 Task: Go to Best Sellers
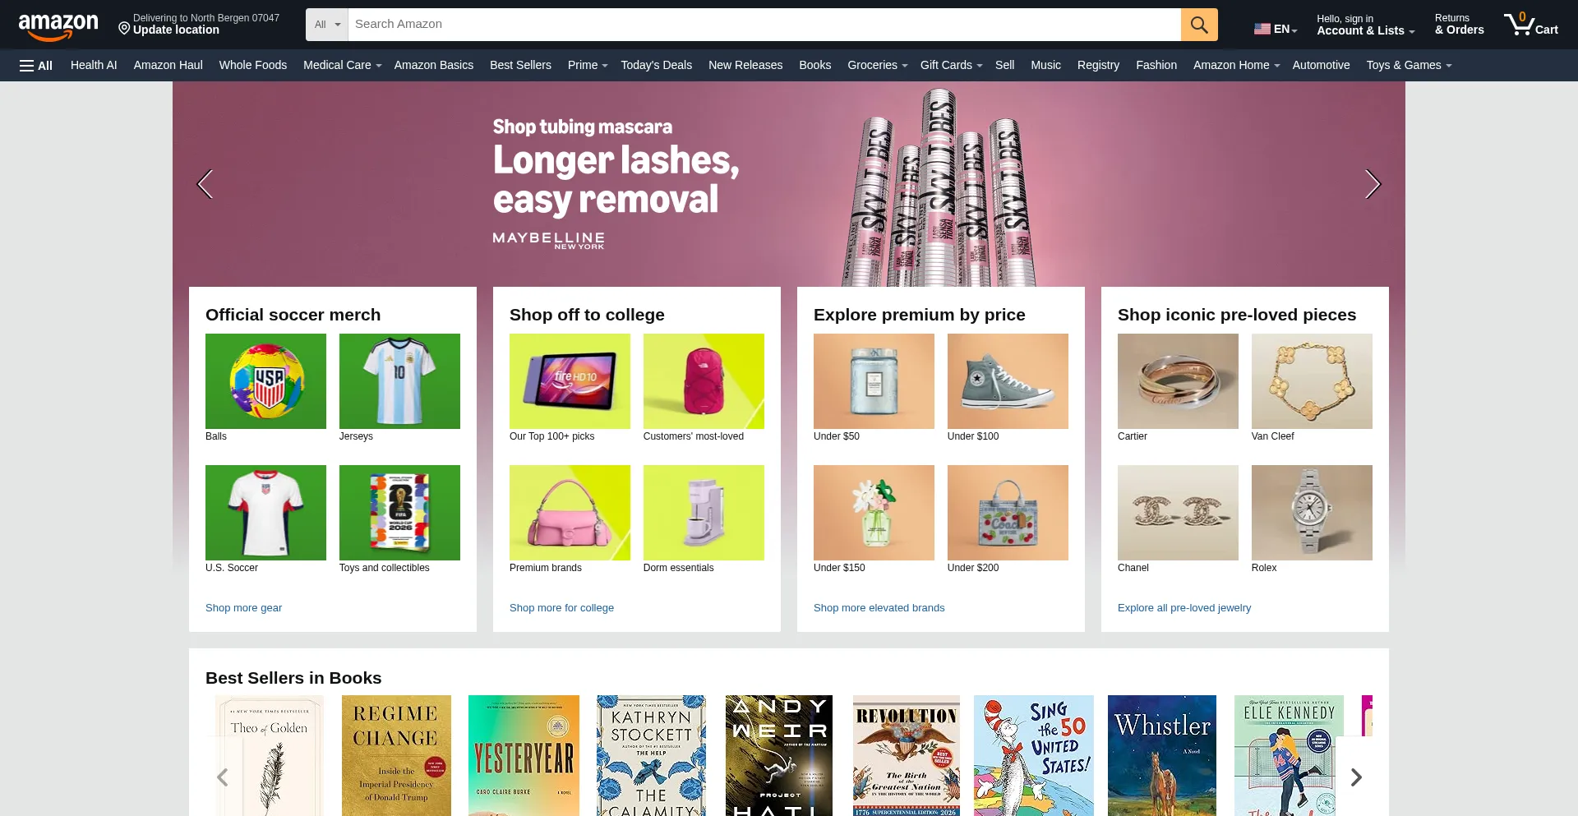[520, 66]
